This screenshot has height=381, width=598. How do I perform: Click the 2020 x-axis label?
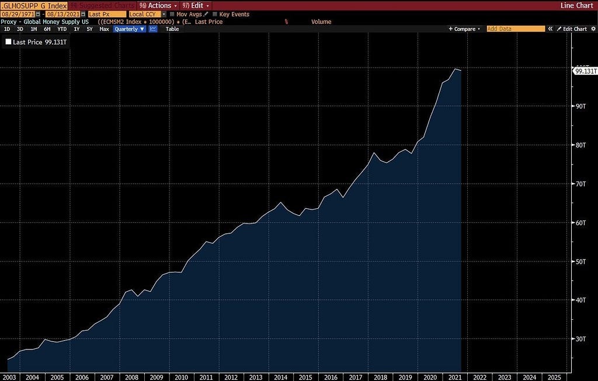(430, 377)
